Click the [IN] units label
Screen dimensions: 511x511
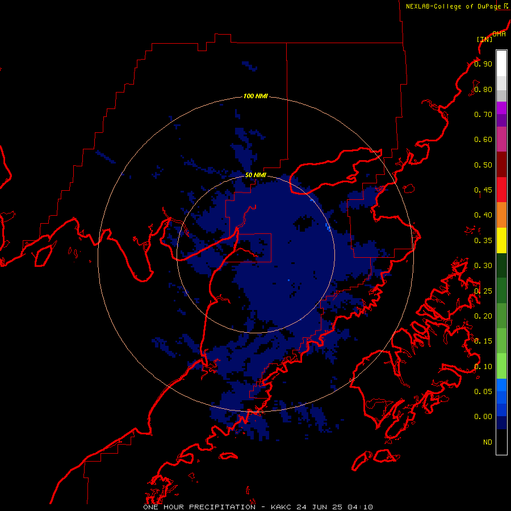pyautogui.click(x=484, y=39)
